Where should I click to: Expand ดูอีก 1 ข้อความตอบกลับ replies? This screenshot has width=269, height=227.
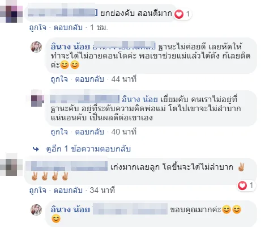88,149
